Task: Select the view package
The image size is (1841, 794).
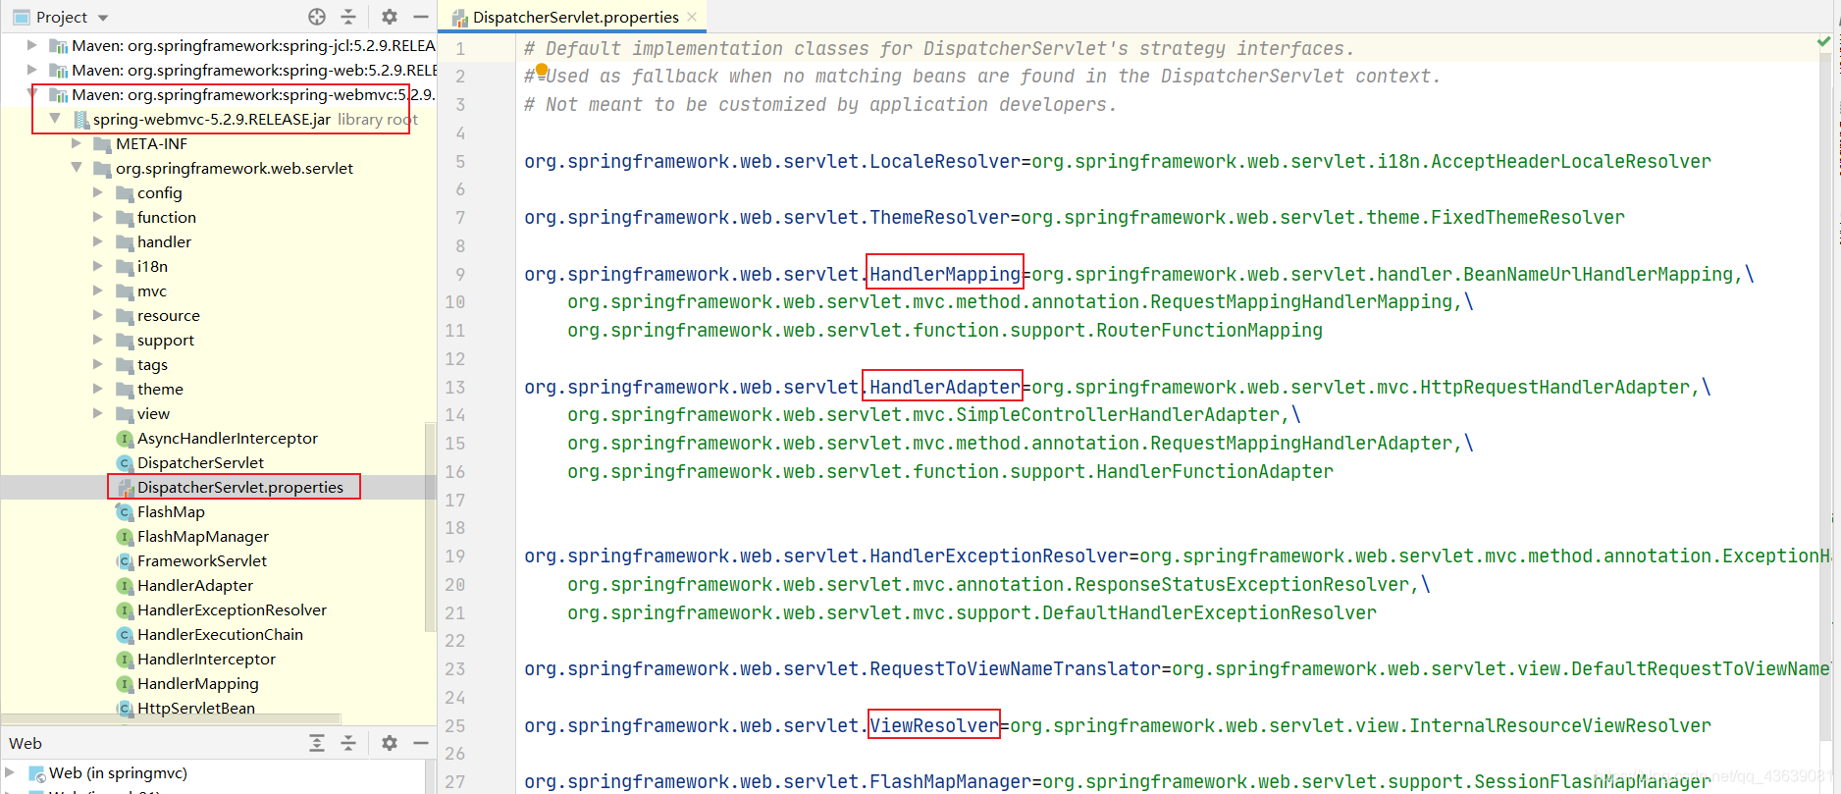Action: tap(153, 413)
